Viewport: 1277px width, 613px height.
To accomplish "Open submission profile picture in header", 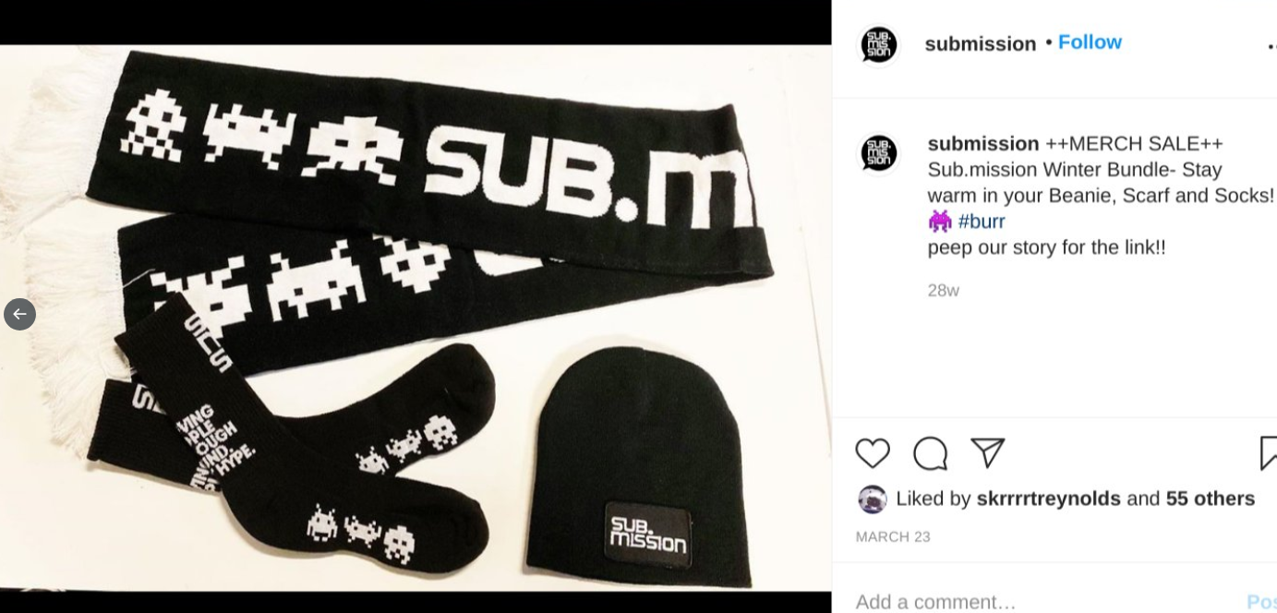I will click(879, 44).
